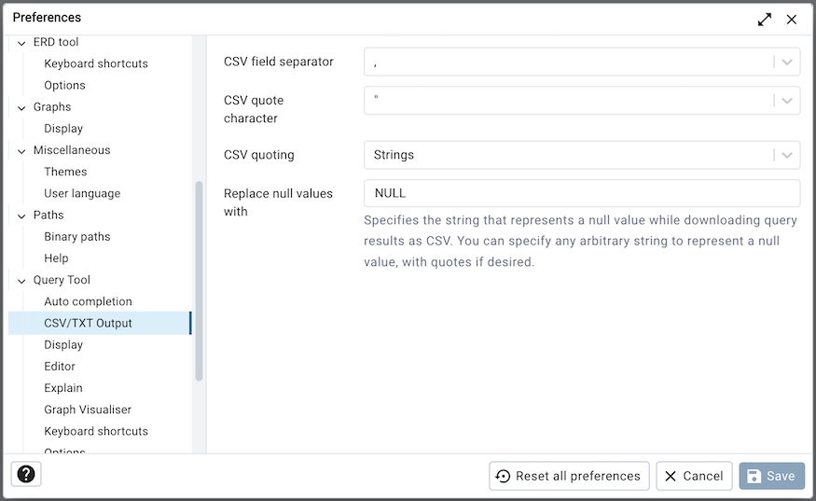The image size is (816, 501).
Task: Click the sidebar vertical scrollbar
Action: pyautogui.click(x=199, y=280)
